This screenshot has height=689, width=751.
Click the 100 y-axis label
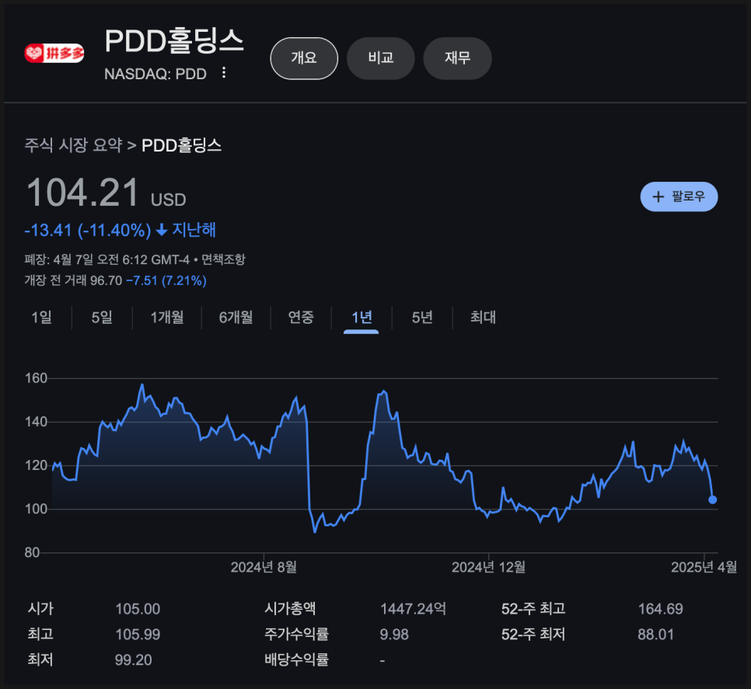36,509
